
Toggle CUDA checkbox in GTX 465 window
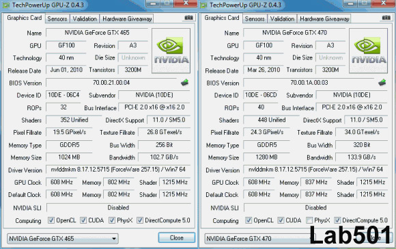point(83,220)
